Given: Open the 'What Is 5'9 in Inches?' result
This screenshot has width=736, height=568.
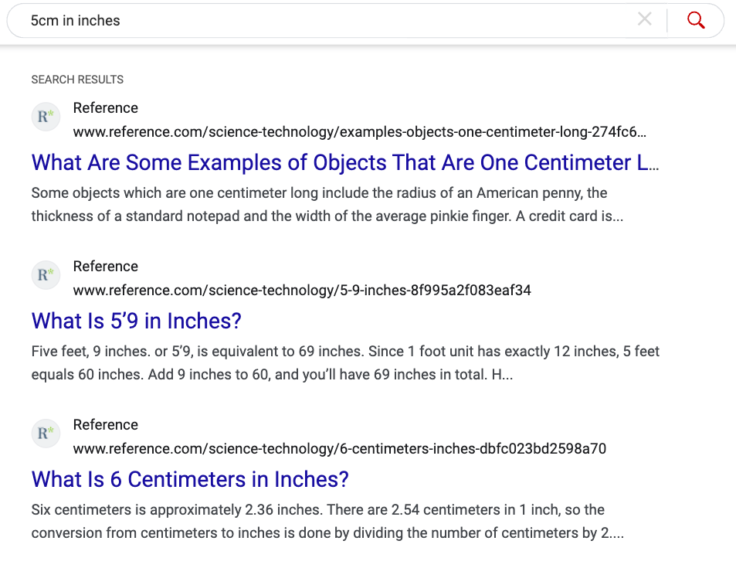Looking at the screenshot, I should (137, 321).
